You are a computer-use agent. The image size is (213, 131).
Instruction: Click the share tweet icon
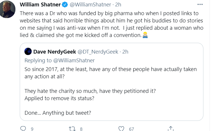(x=171, y=128)
